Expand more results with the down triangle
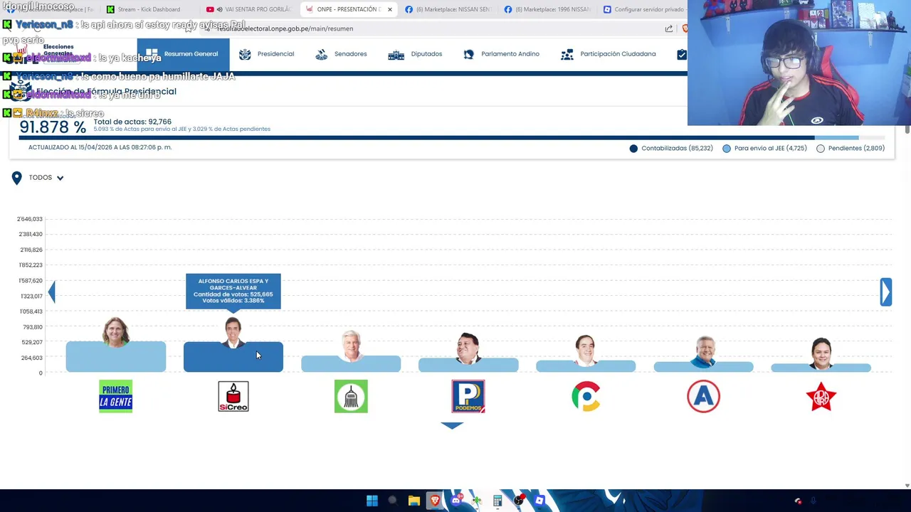Viewport: 911px width, 512px height. tap(452, 425)
